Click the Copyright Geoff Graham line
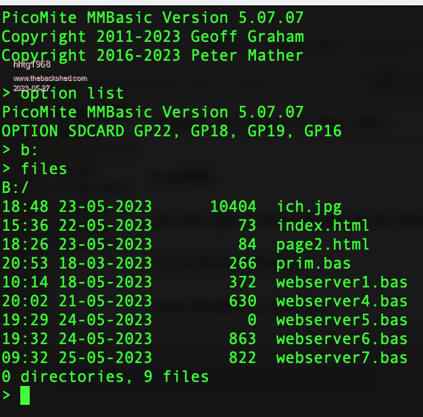The image size is (423, 417). [x=153, y=36]
